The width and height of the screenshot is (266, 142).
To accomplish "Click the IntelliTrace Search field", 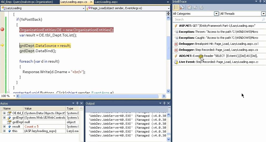I will pos(217,19).
